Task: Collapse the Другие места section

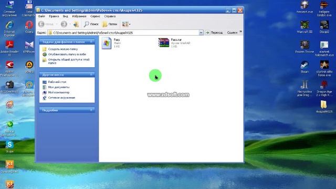Action: coord(91,75)
